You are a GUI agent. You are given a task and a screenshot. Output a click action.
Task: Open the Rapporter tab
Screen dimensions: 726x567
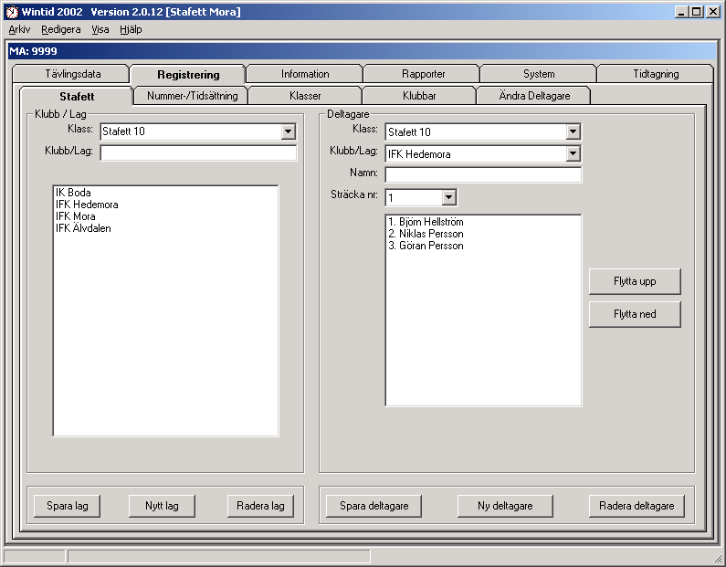coord(423,74)
